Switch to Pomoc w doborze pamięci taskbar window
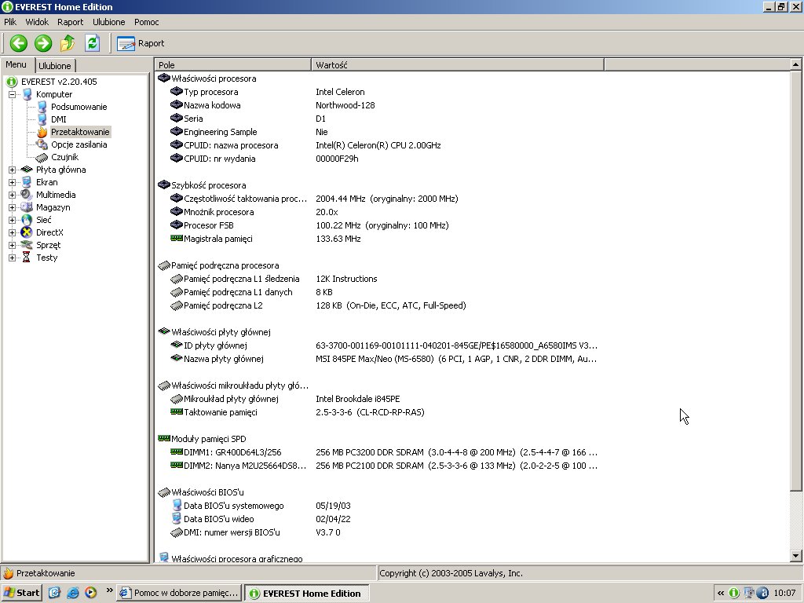The image size is (804, 603). [x=179, y=593]
